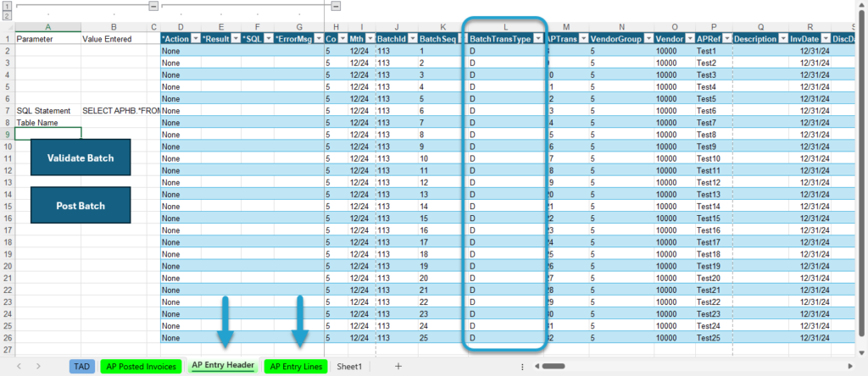Click the 'Test13' APRef cell
This screenshot has width=868, height=376.
click(x=714, y=194)
